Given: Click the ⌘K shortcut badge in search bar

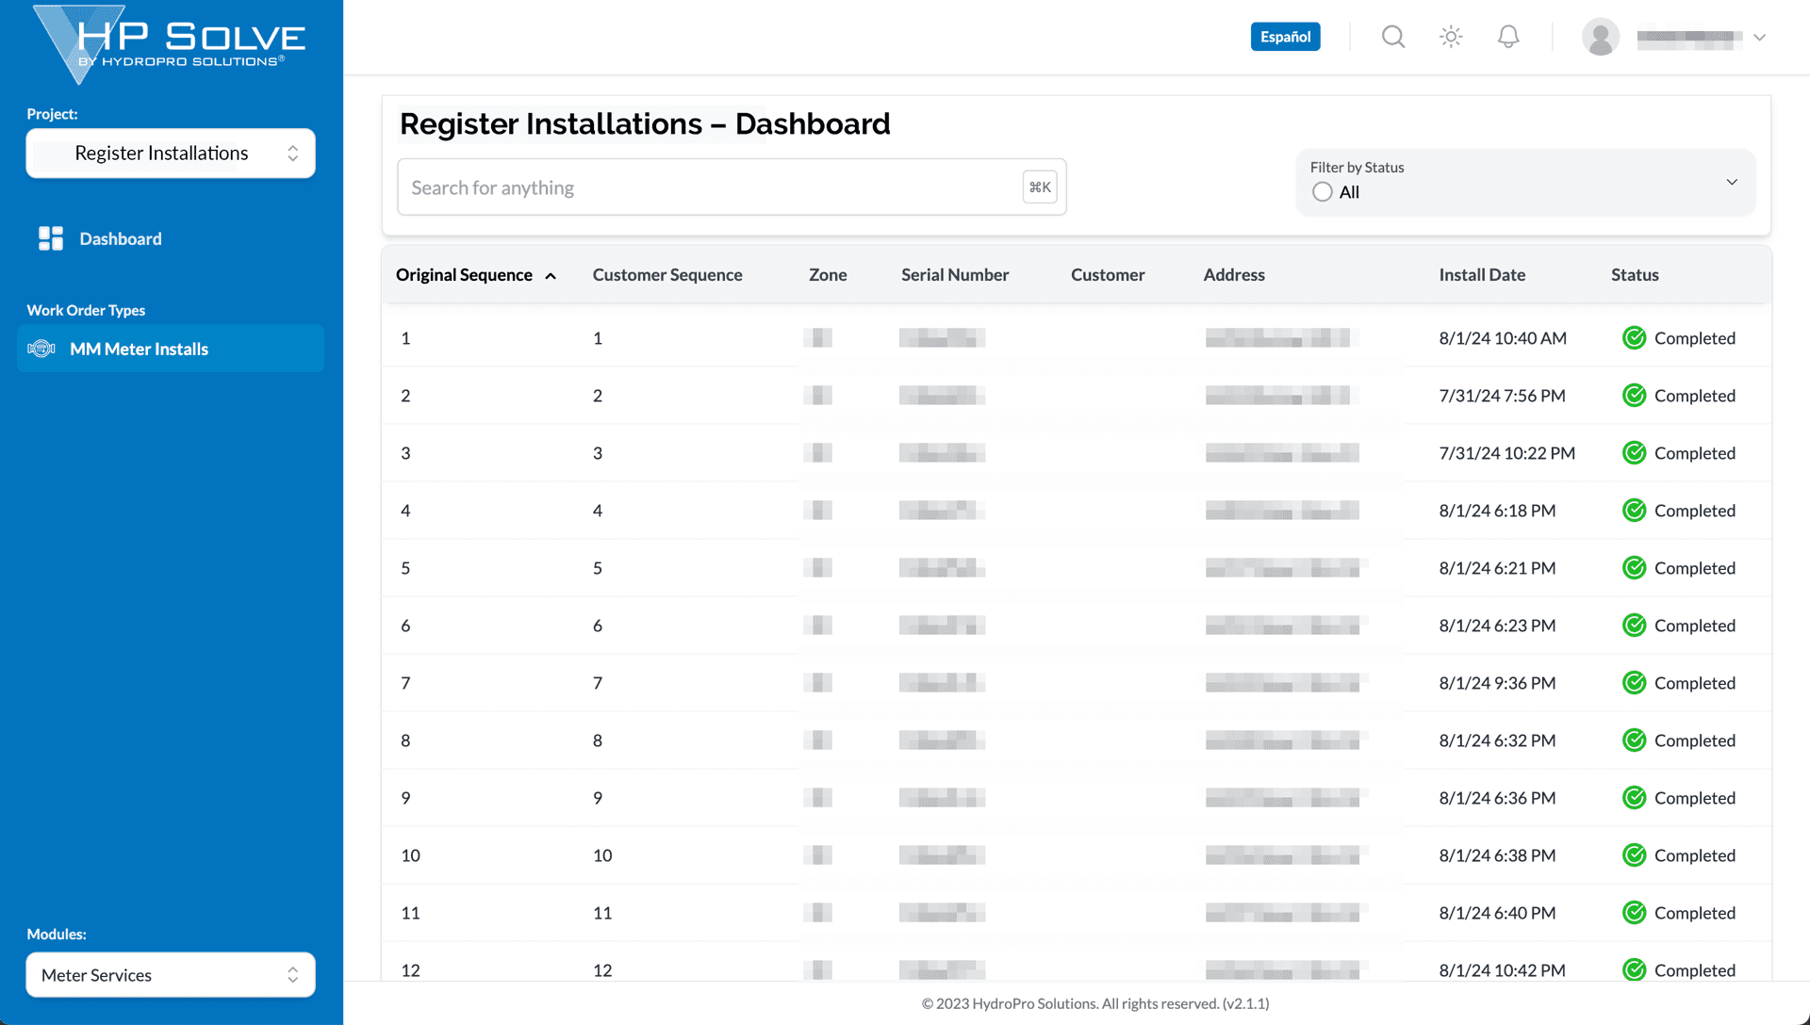Looking at the screenshot, I should 1039,187.
